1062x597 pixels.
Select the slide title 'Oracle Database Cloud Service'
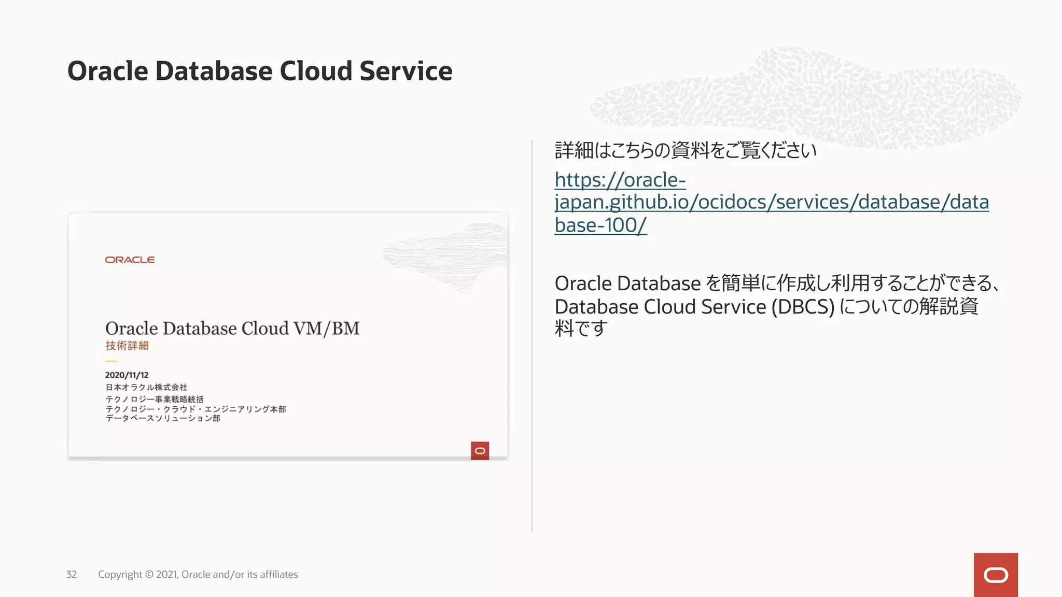(x=260, y=70)
